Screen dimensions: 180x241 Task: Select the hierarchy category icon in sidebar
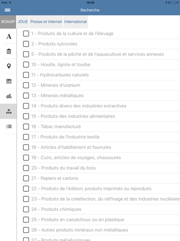click(x=9, y=111)
